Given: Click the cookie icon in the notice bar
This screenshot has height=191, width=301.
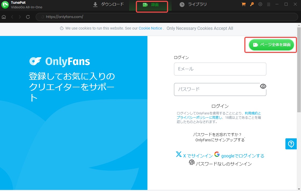Looking at the screenshot, I should point(61,28).
